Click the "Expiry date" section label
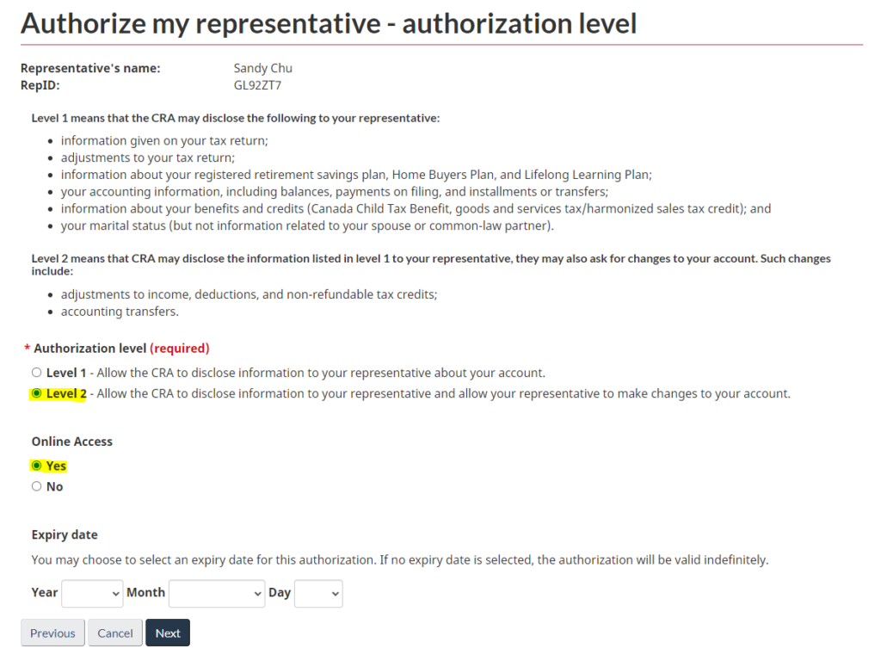 click(65, 534)
